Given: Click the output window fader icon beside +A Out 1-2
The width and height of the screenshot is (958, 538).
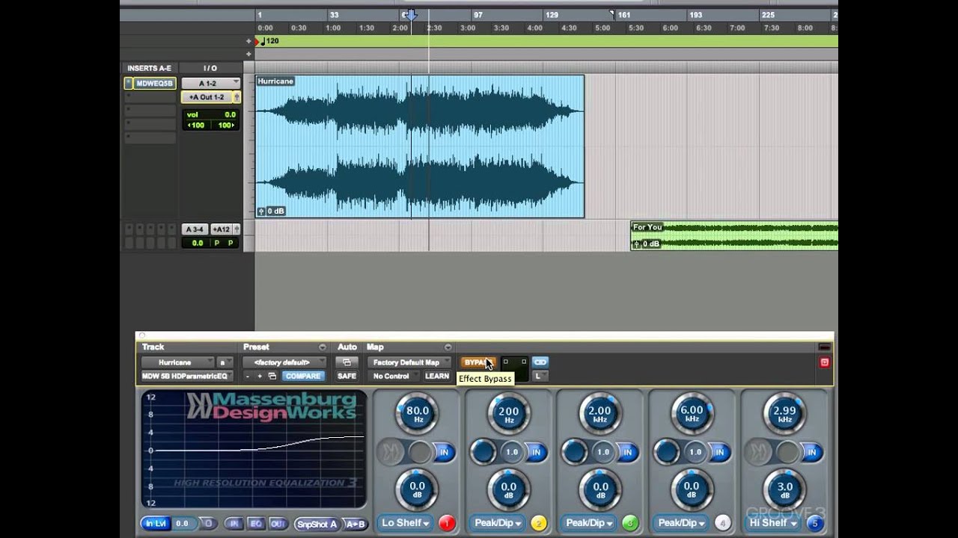Looking at the screenshot, I should click(x=237, y=97).
